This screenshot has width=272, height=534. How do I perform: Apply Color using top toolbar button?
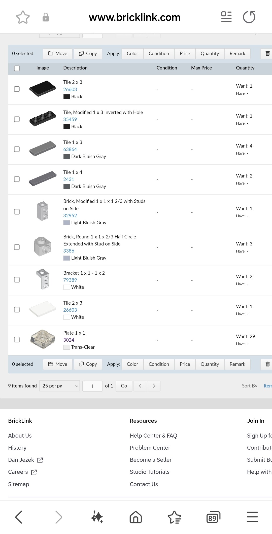[132, 53]
